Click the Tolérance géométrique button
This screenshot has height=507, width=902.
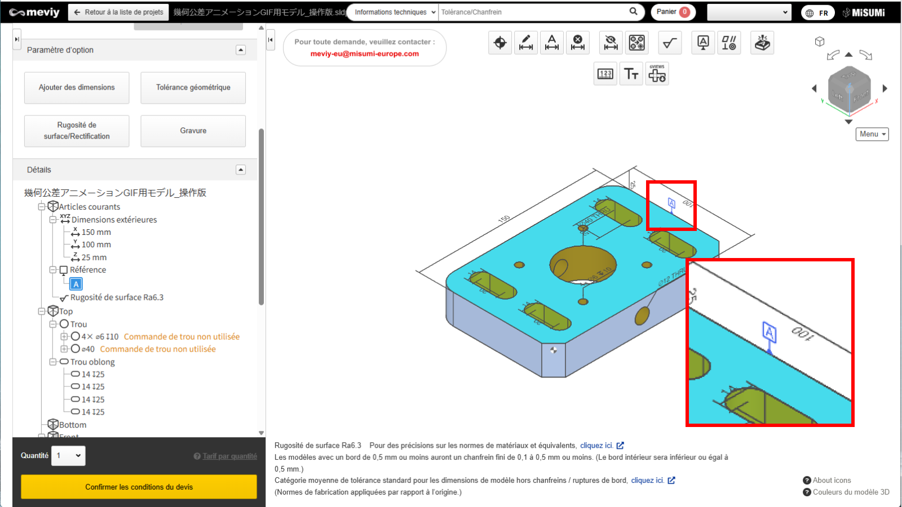(x=193, y=88)
